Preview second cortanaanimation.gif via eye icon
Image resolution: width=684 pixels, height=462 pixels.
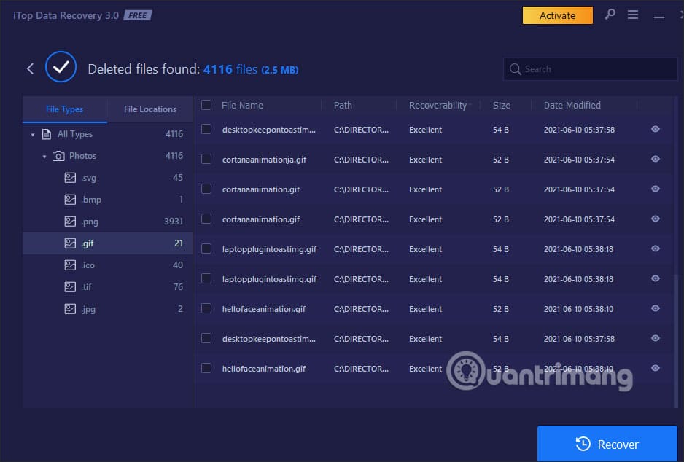click(656, 219)
